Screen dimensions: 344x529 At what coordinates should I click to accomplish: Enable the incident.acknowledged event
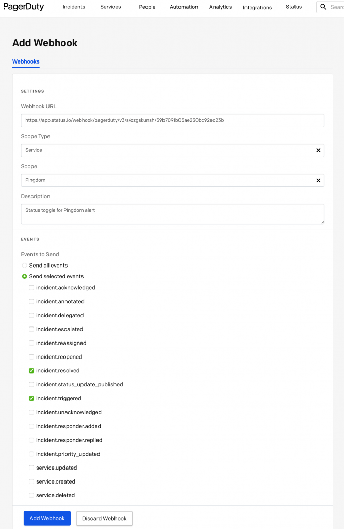point(31,287)
